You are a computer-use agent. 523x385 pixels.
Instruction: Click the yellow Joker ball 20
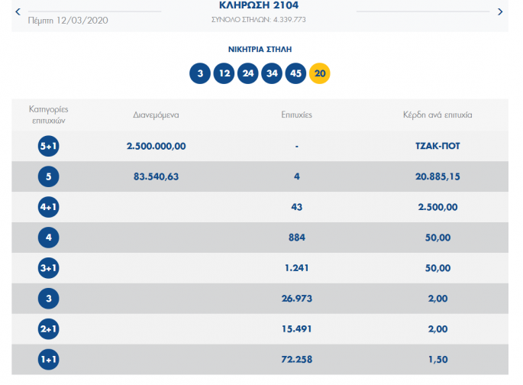click(320, 73)
